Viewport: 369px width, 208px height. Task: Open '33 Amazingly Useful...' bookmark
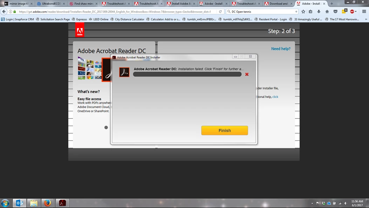point(306,19)
